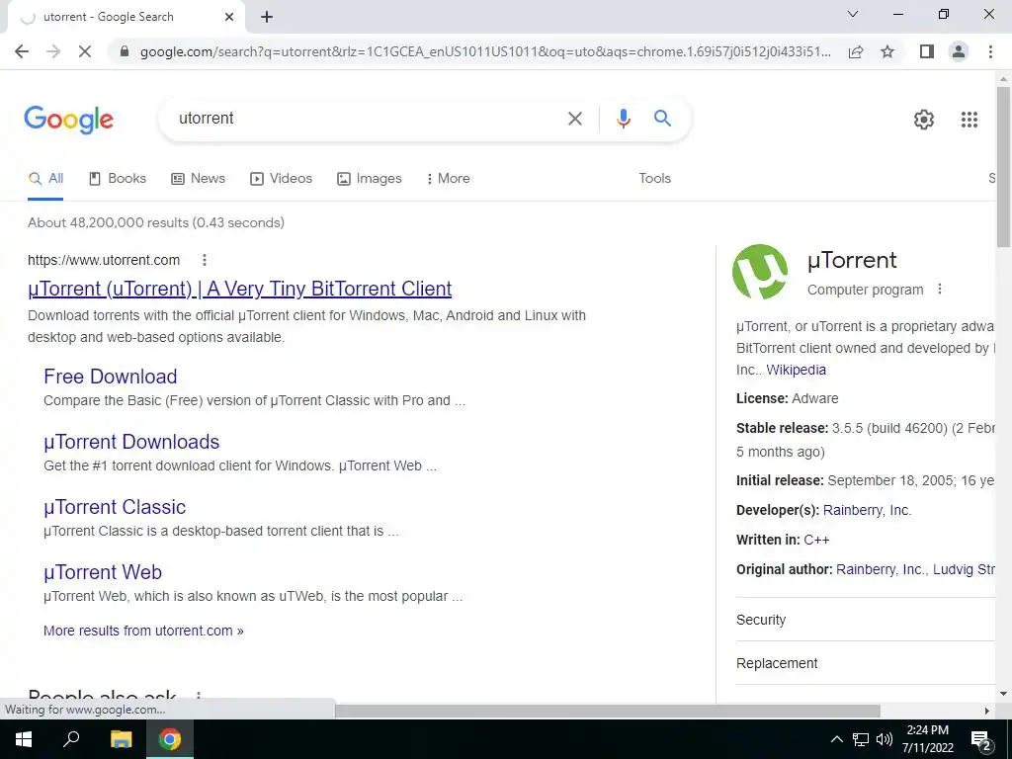Open knowledge panel more options menu
1012x759 pixels.
click(940, 290)
